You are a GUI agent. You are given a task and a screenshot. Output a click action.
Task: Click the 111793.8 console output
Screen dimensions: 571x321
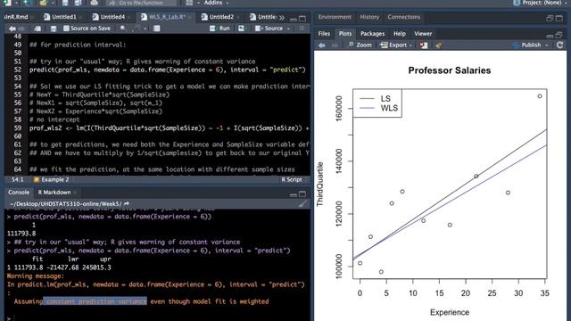(21, 234)
